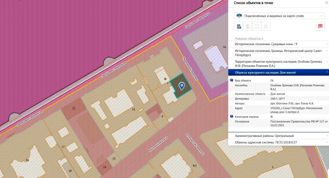Close the Список объектов в точке panel
The image size is (329, 178).
click(327, 3)
